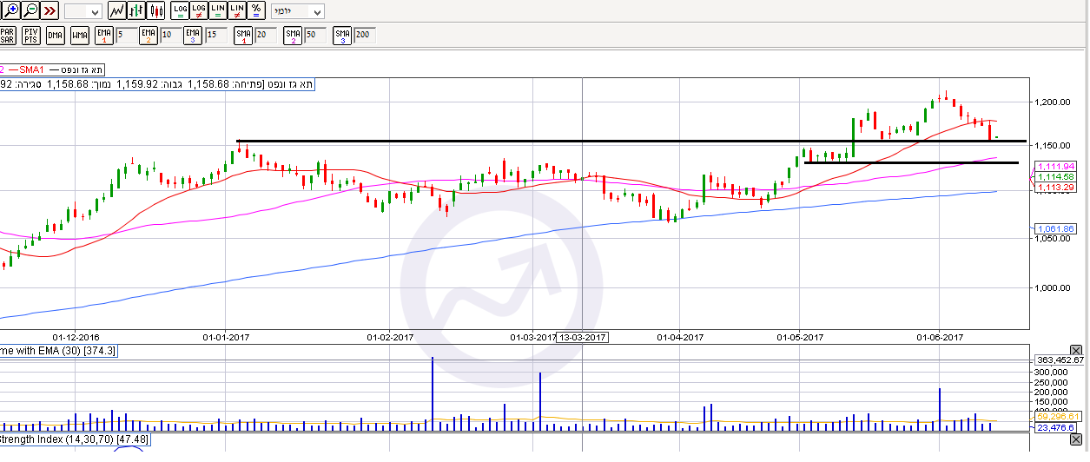The image size is (1090, 462).
Task: Toggle the WMA indicator
Action: coord(80,36)
